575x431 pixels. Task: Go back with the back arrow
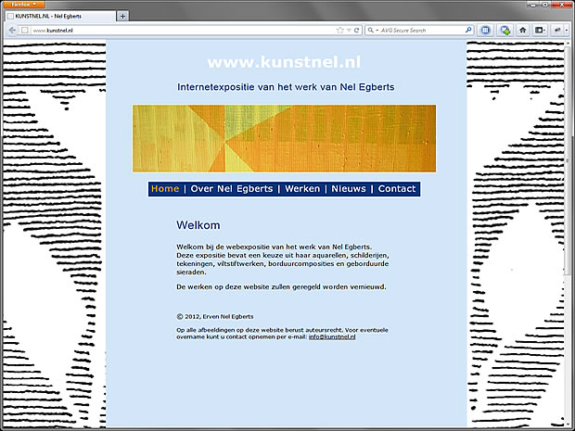click(12, 30)
